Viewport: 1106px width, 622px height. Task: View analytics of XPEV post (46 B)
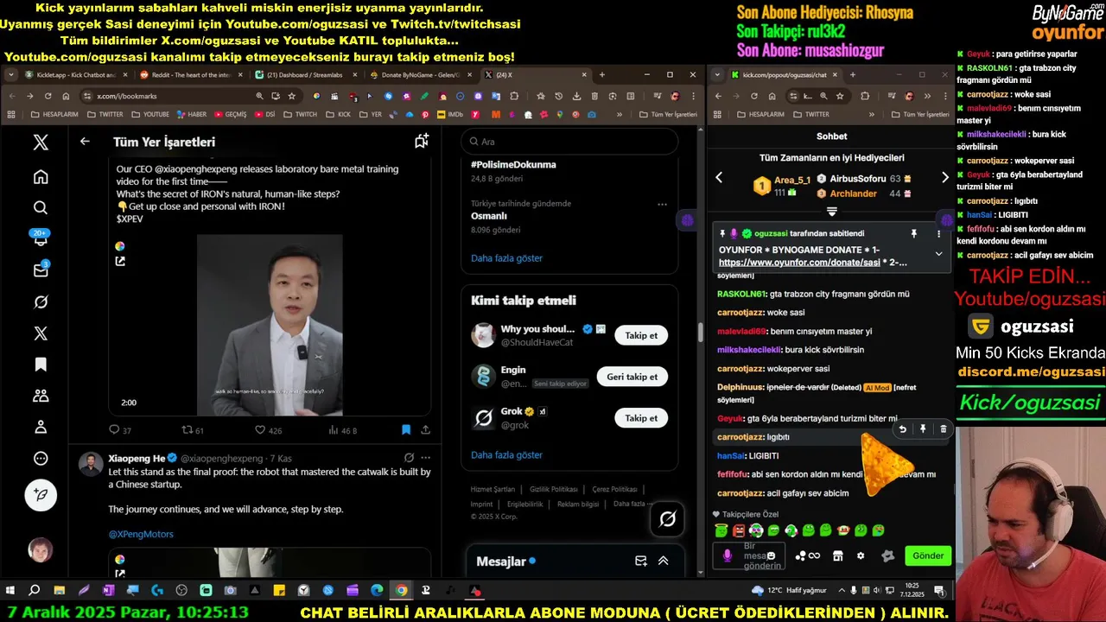point(343,429)
